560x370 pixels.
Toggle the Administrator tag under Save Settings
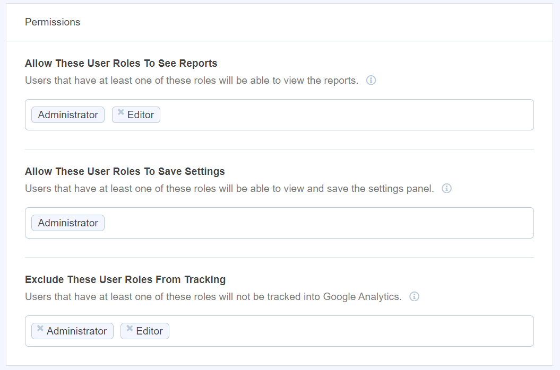[67, 223]
